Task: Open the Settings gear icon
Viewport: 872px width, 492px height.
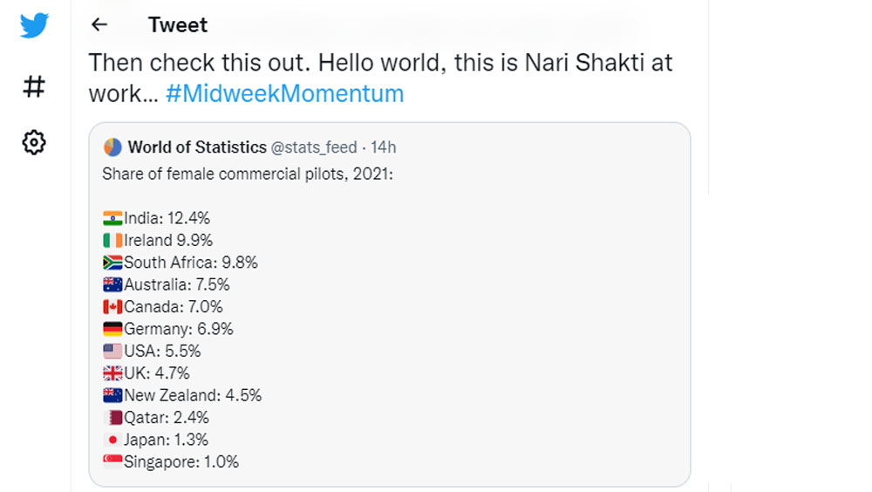Action: click(34, 142)
